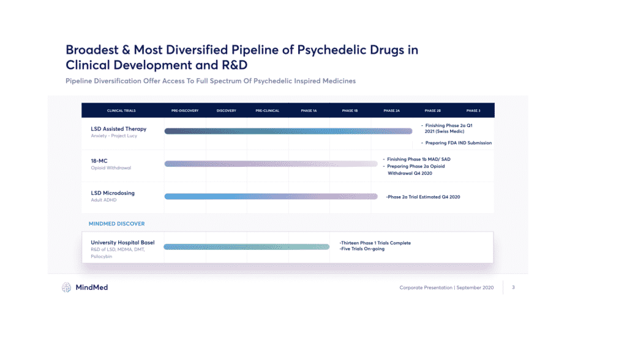Click the MindMed Discover section heading
The image size is (627, 363).
pos(116,224)
